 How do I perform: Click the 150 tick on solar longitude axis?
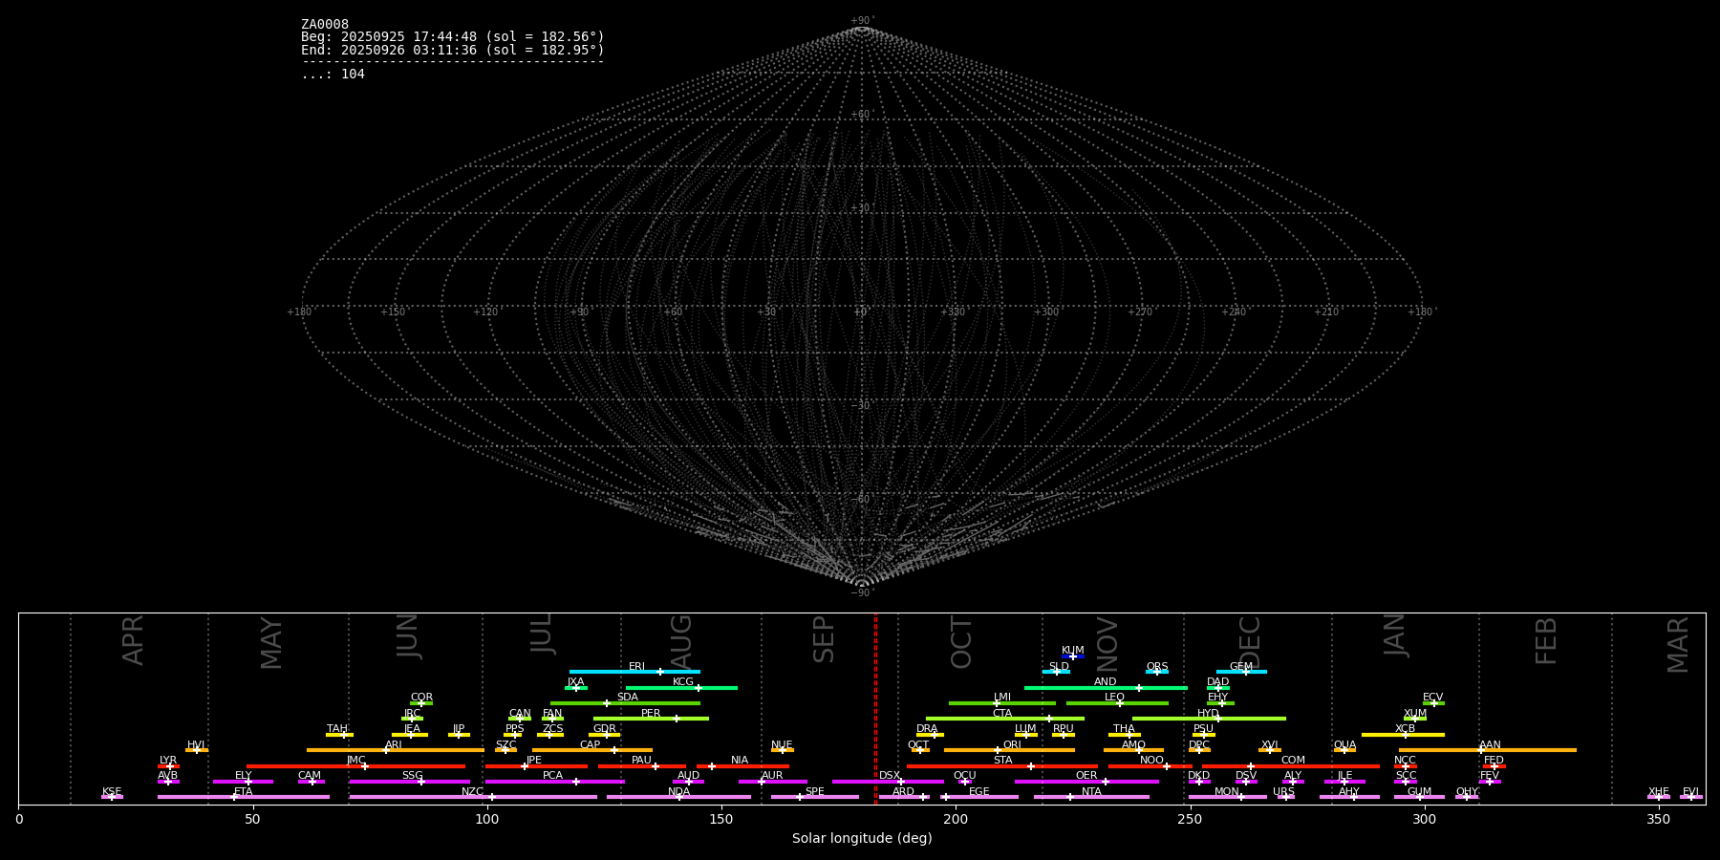[721, 819]
